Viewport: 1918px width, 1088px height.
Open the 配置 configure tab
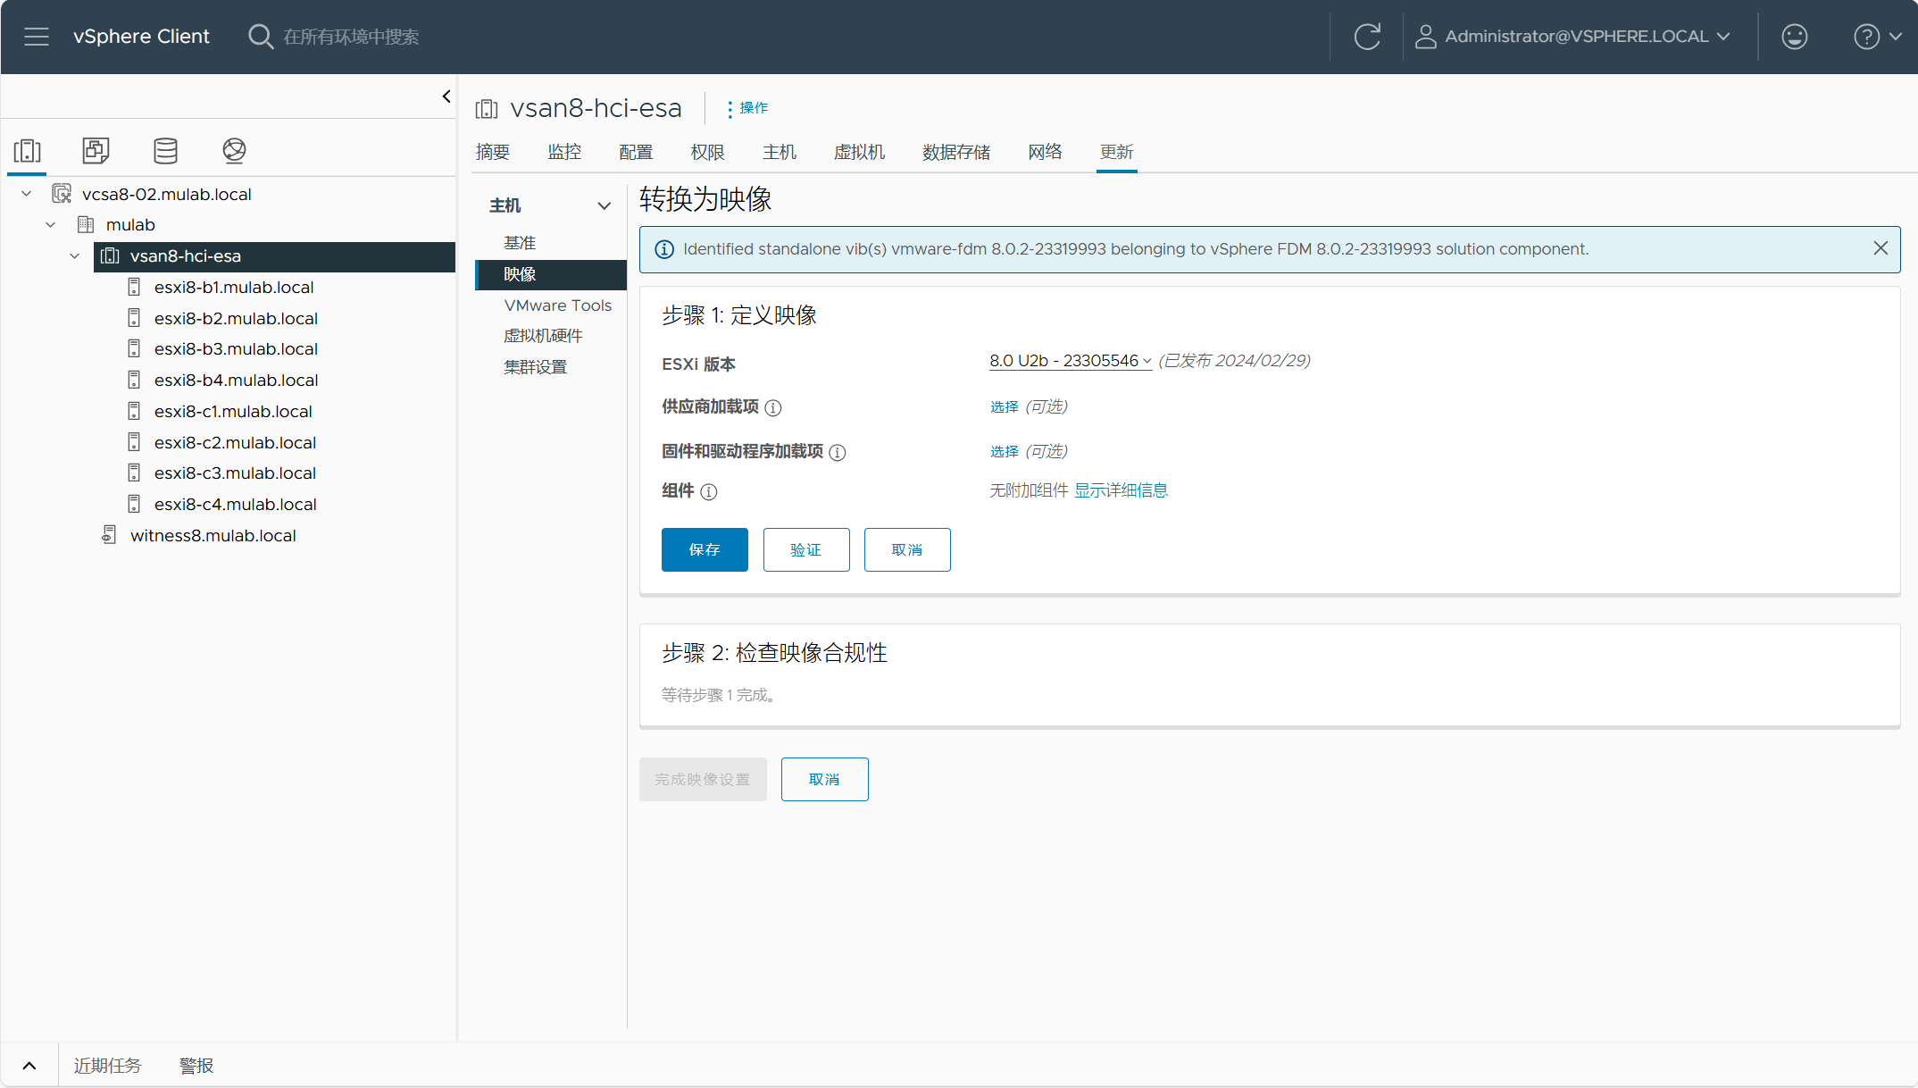point(636,152)
